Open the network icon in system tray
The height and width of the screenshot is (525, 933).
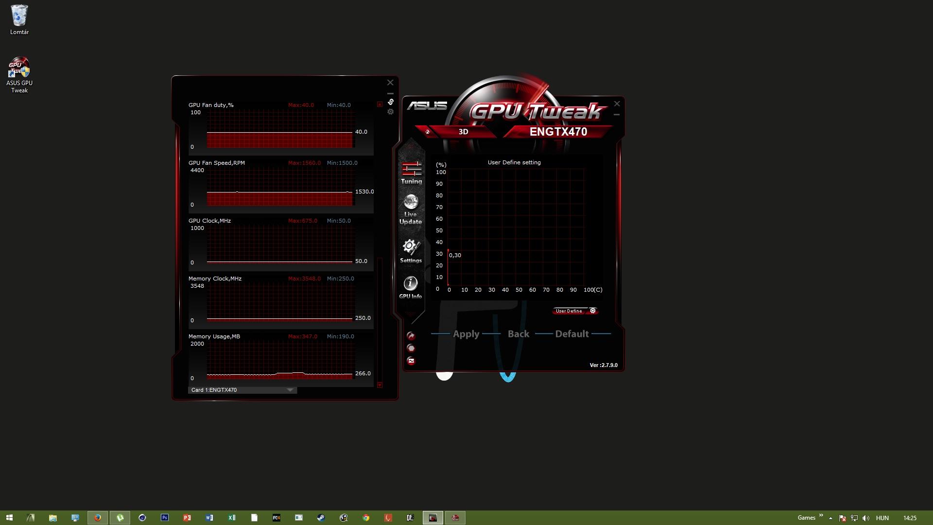(854, 518)
